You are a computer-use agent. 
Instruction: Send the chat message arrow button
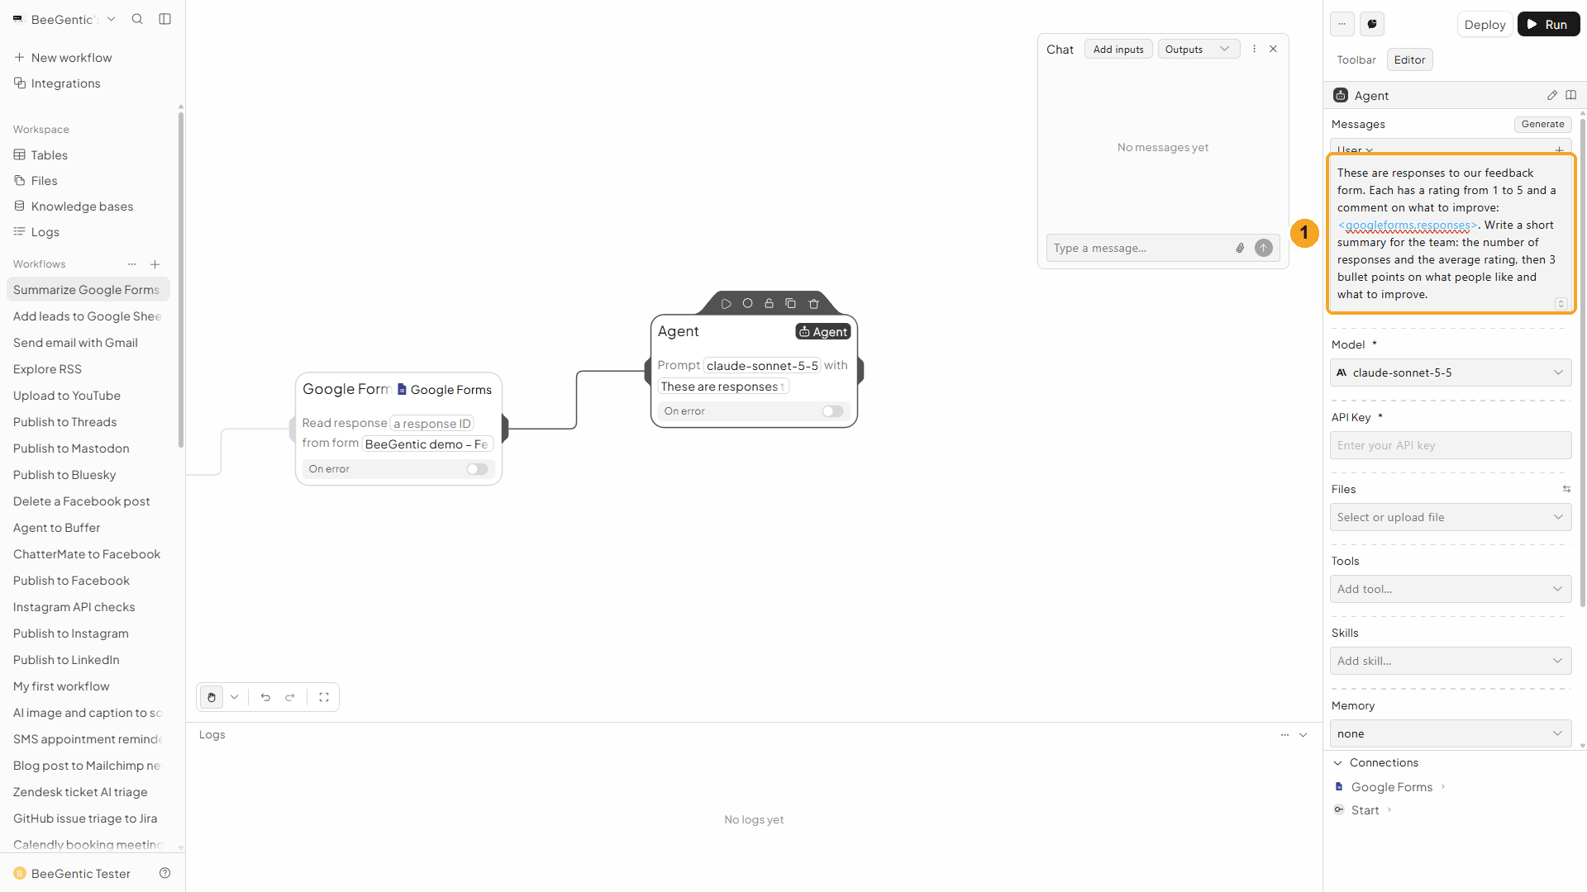1264,248
